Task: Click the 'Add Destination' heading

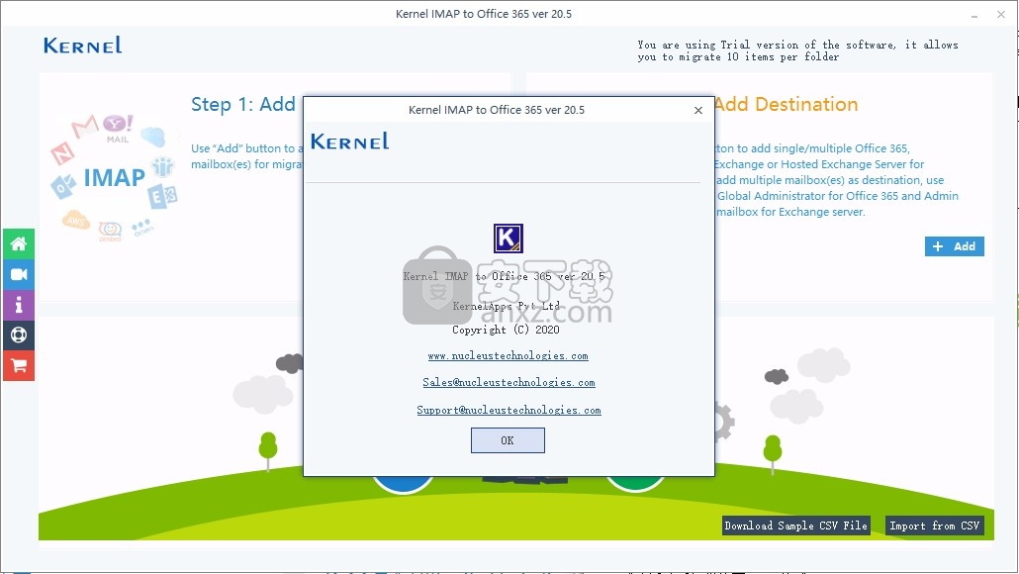Action: pos(787,104)
